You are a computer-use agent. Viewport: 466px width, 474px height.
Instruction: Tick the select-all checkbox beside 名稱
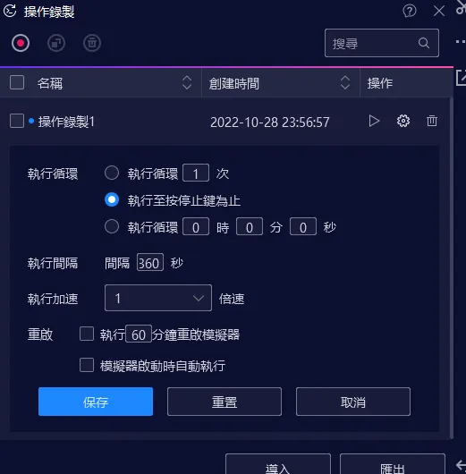click(x=17, y=82)
